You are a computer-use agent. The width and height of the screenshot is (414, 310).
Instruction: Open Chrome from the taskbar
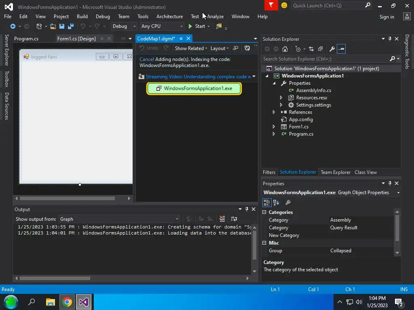coord(67,302)
